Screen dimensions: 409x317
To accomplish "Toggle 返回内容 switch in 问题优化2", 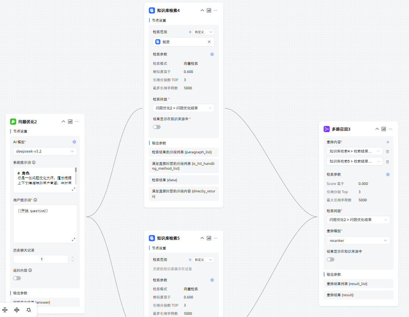I will pos(17,278).
